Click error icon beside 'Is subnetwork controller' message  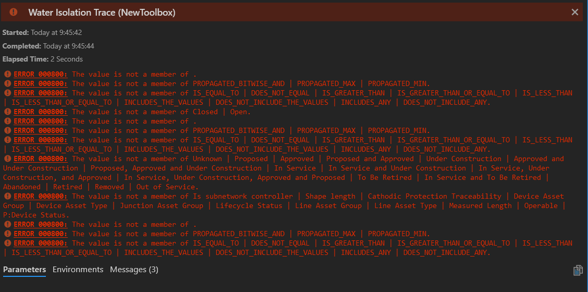(x=7, y=196)
